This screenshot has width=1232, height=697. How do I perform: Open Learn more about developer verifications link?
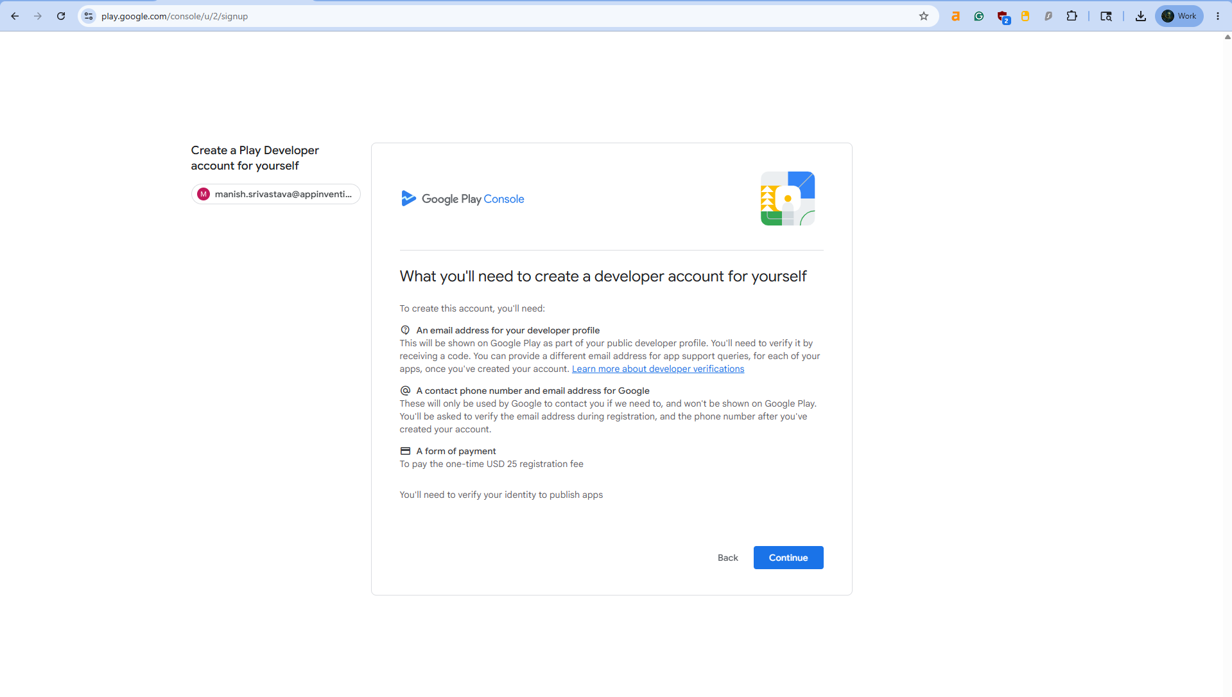pos(658,369)
